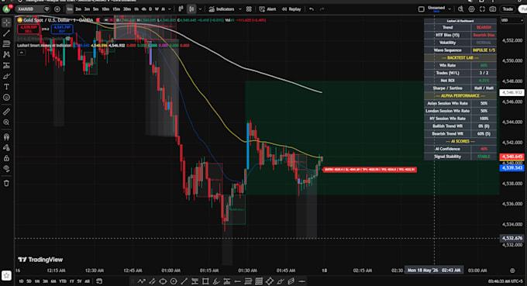
Task: Click the STABLE signal stability value
Action: (484, 157)
